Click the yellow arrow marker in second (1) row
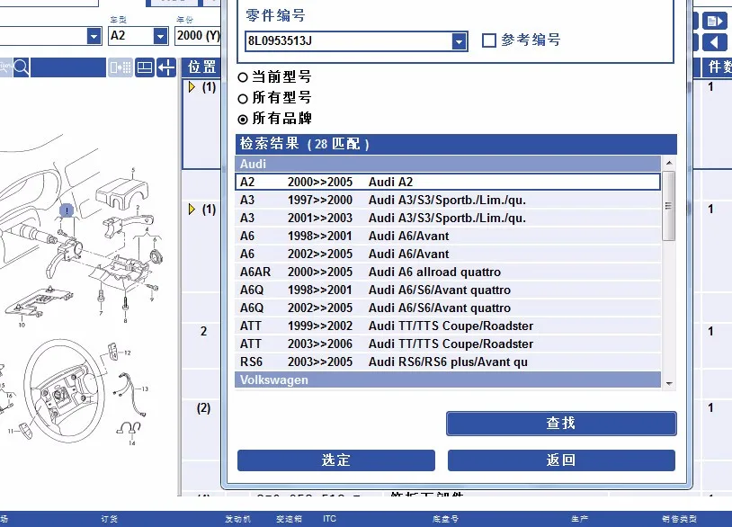 192,210
